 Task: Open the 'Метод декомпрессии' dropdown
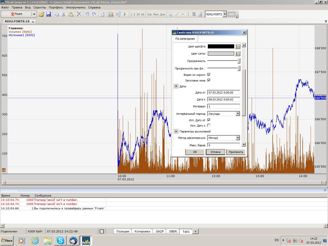click(x=238, y=138)
